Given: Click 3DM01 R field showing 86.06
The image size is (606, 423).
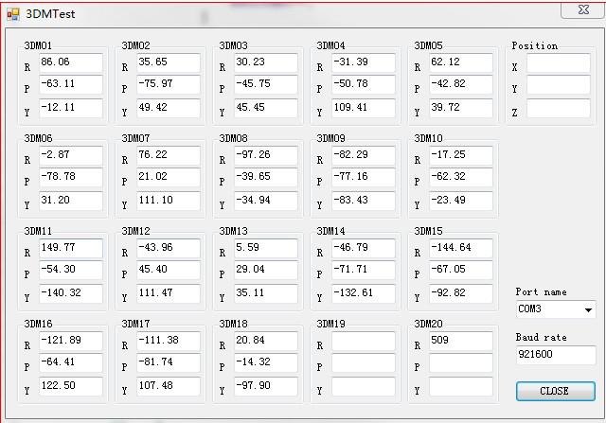Looking at the screenshot, I should click(71, 63).
